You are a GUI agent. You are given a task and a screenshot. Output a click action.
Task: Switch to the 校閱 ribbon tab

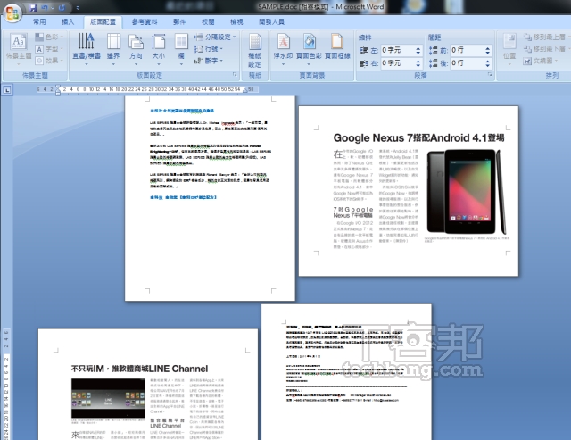(x=208, y=21)
